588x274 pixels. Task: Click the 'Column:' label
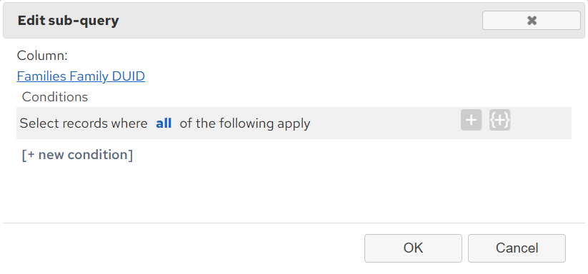[x=42, y=56]
